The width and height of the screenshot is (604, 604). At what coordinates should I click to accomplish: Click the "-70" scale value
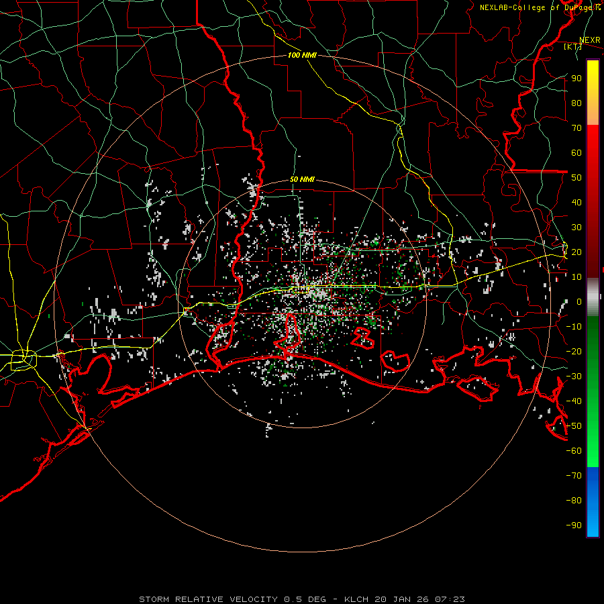(x=574, y=476)
